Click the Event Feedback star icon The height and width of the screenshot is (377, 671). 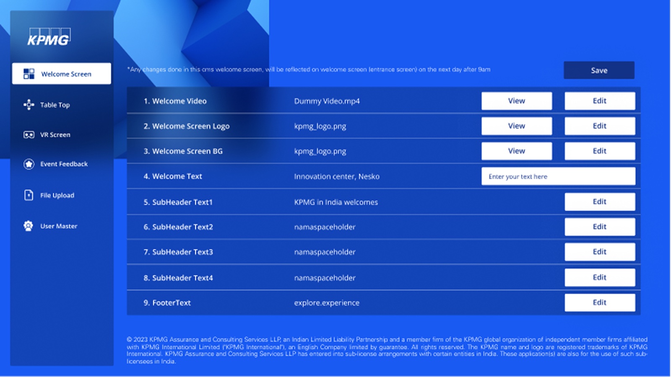point(29,164)
